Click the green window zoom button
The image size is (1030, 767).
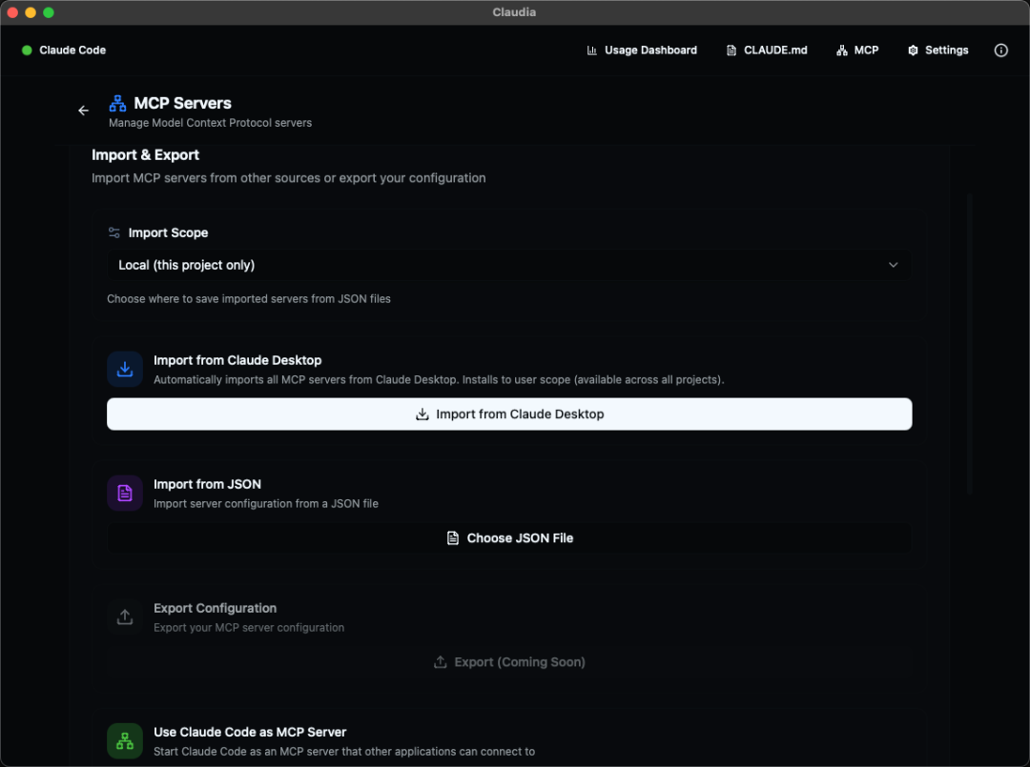49,12
